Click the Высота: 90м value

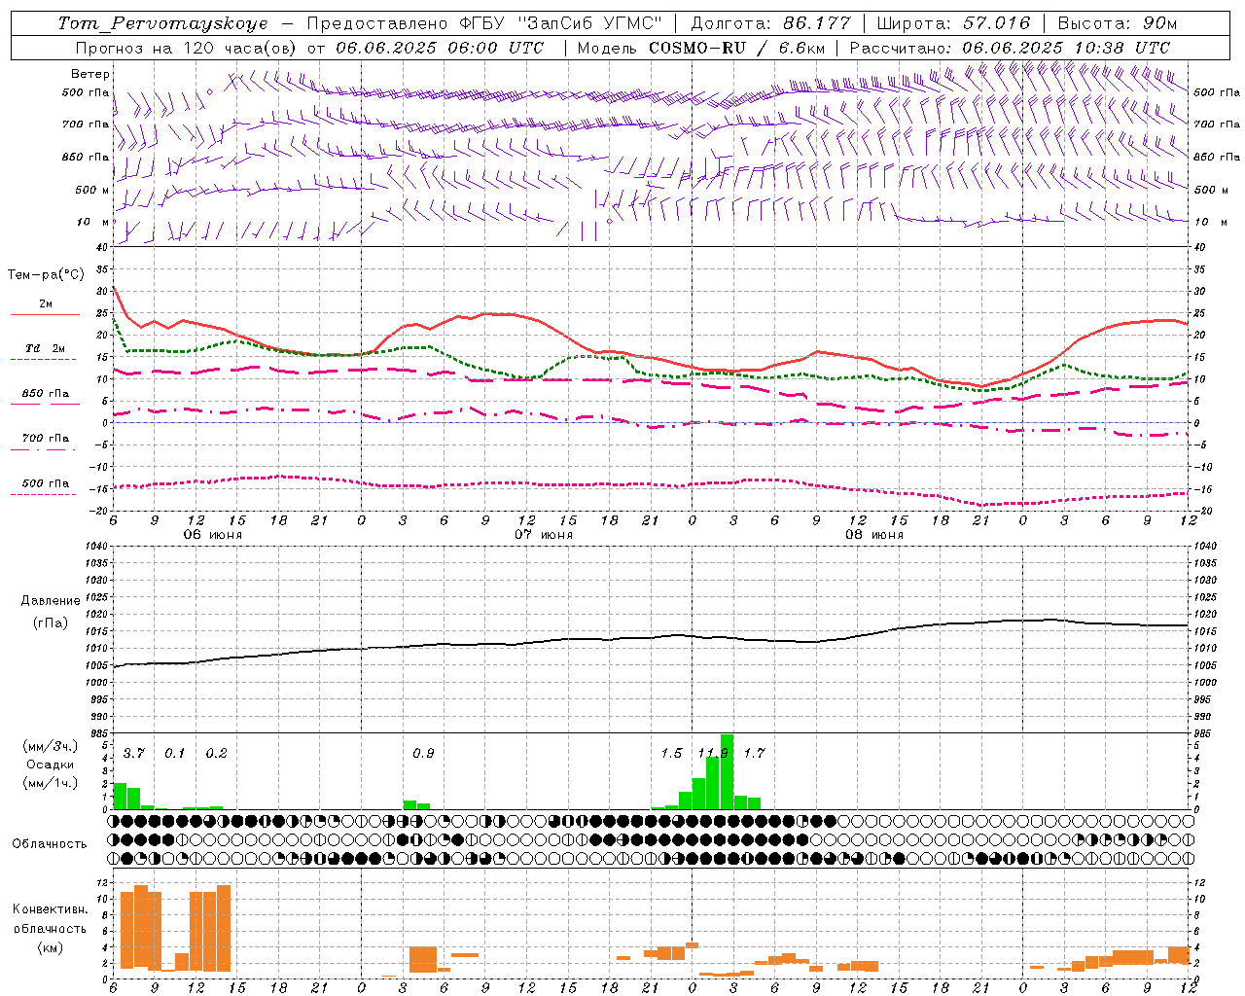coord(1118,23)
